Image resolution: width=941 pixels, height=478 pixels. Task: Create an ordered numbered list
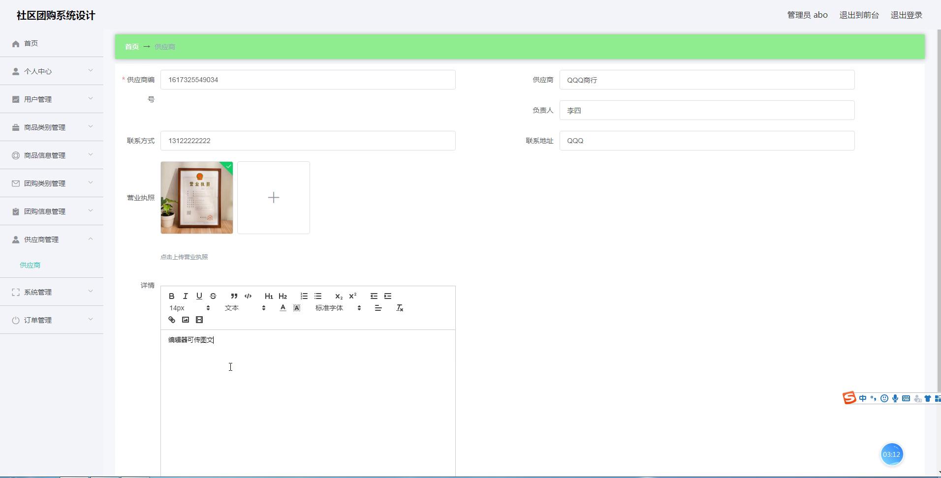(x=304, y=296)
